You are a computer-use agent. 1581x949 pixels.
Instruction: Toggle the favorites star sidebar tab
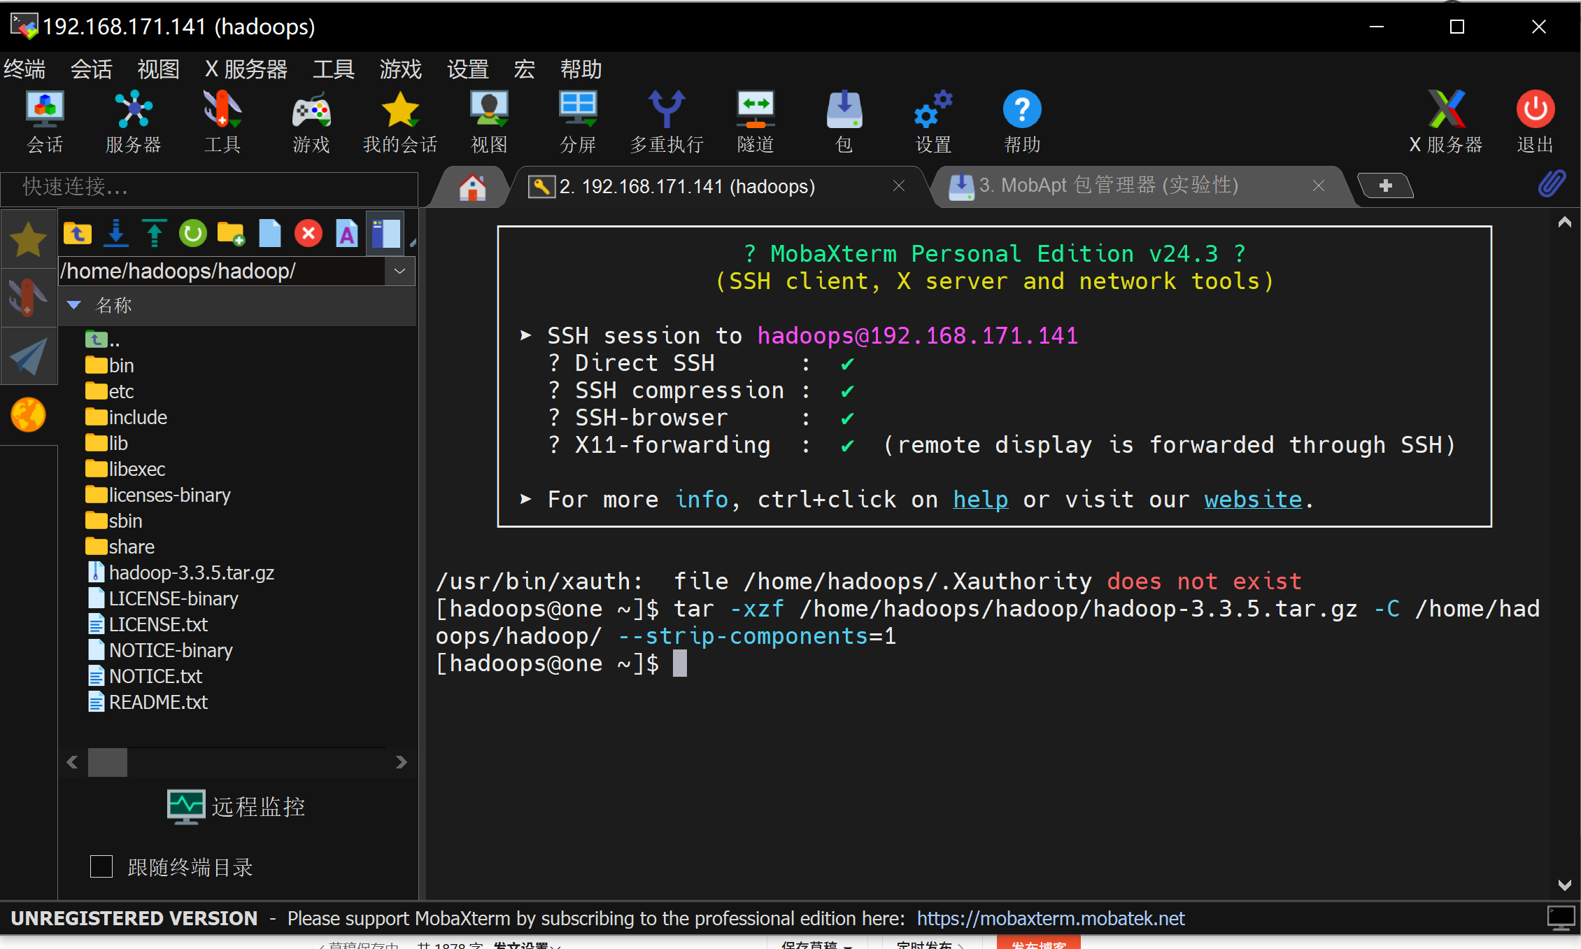[x=29, y=239]
